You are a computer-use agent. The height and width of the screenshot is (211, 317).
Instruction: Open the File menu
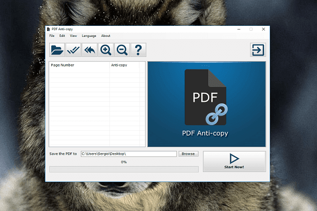click(x=52, y=35)
